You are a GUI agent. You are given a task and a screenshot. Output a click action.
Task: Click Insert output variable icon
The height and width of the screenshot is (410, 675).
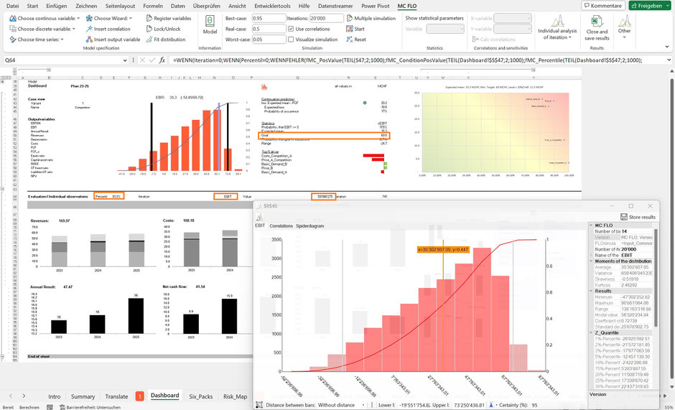point(89,39)
